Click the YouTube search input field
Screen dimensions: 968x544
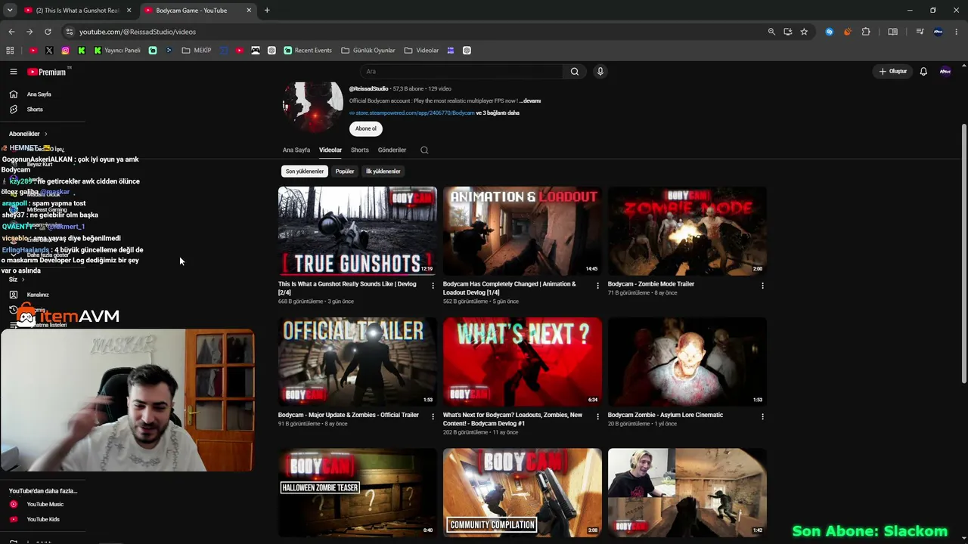pyautogui.click(x=461, y=72)
